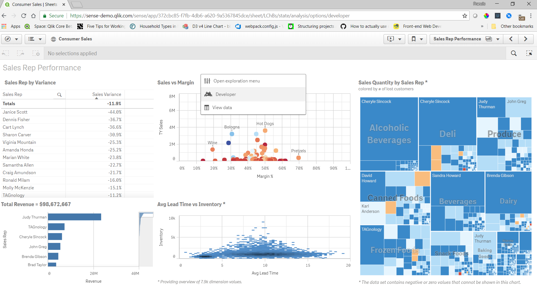
Task: Open a new browser tab
Action: point(76,4)
